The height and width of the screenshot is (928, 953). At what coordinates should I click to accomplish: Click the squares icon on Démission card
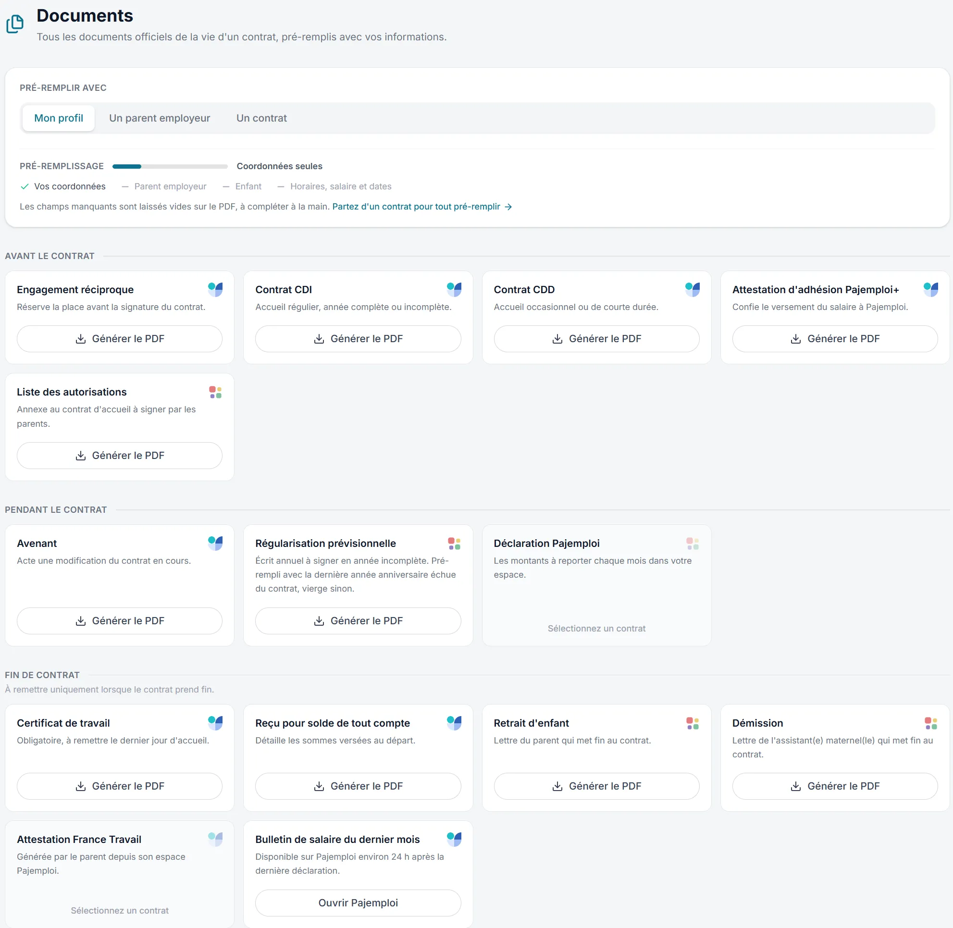[930, 723]
